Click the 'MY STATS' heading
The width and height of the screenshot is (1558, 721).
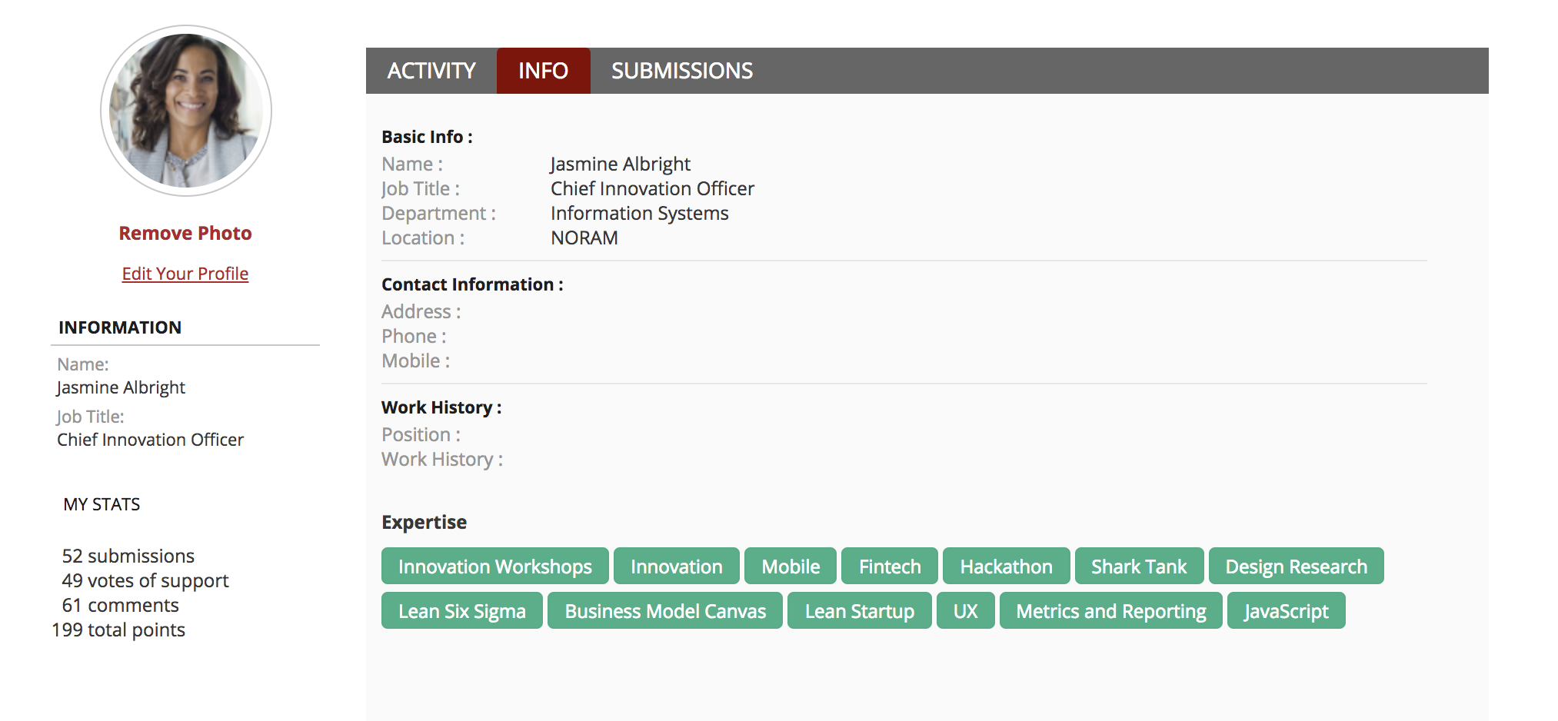click(102, 504)
